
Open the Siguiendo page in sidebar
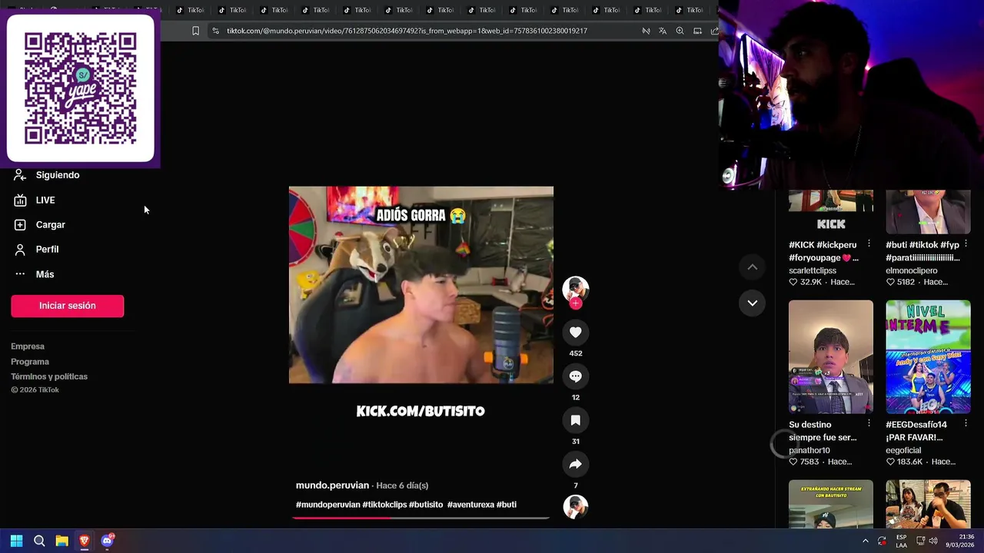(47, 175)
